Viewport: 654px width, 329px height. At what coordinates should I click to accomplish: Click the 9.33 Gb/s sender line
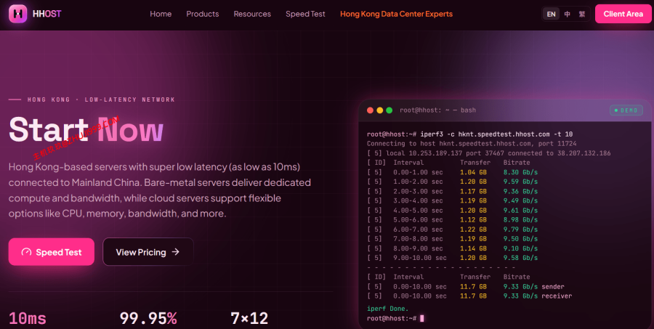(466, 287)
